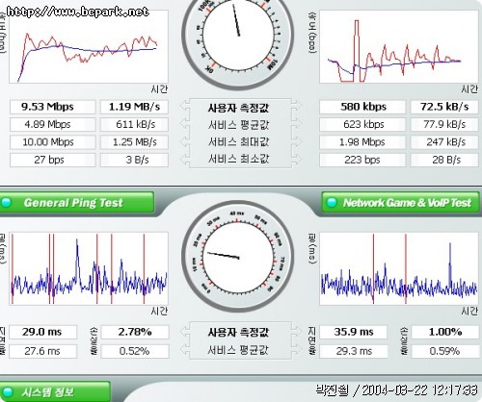Click the game and VoIP ping graph
Image resolution: width=482 pixels, height=402 pixels.
(399, 268)
